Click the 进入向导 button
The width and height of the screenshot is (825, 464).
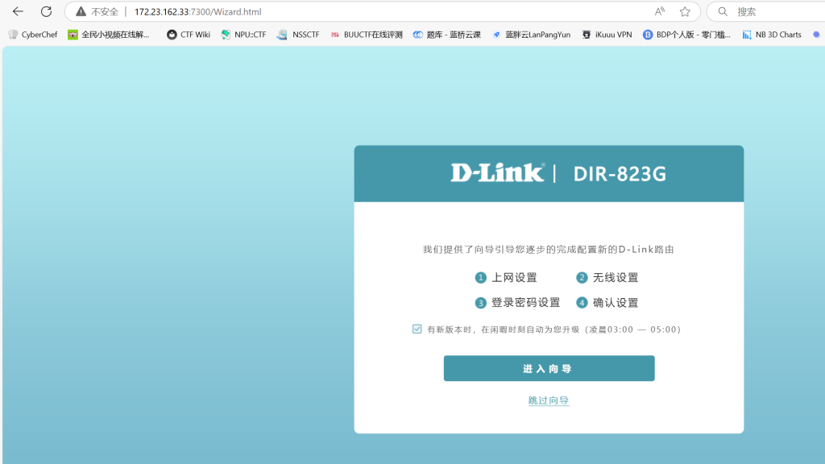point(549,368)
